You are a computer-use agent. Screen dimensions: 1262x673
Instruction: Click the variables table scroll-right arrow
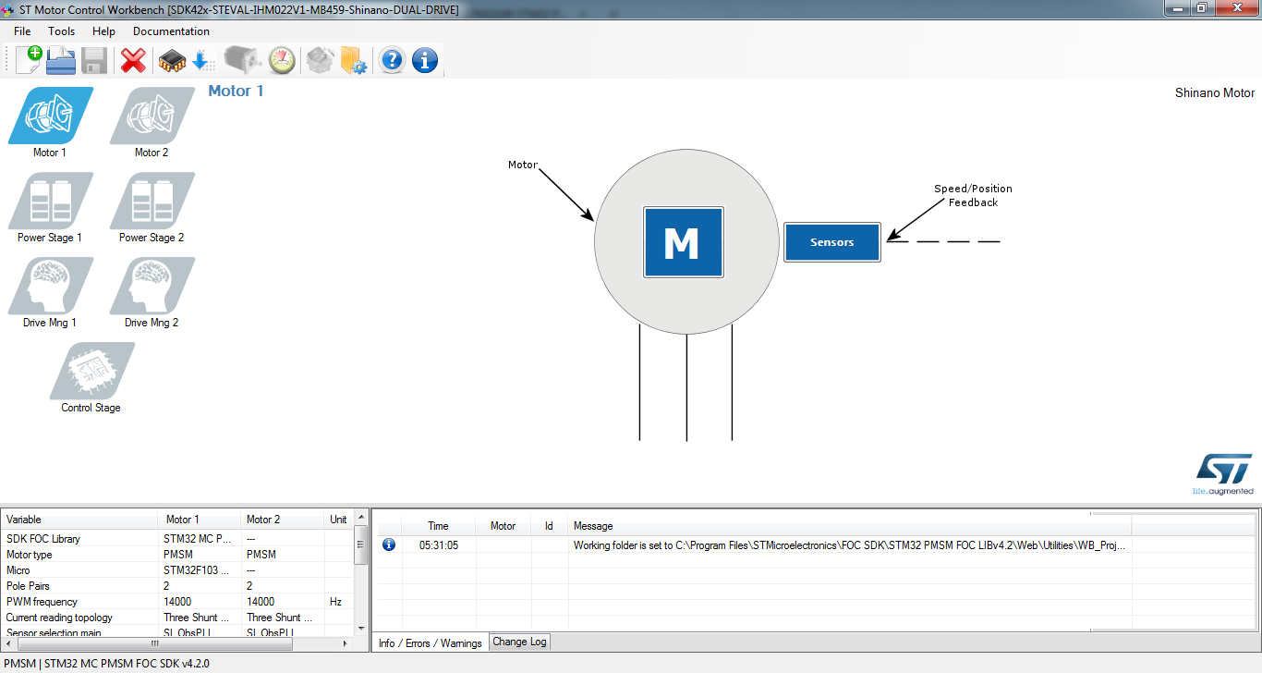[346, 643]
